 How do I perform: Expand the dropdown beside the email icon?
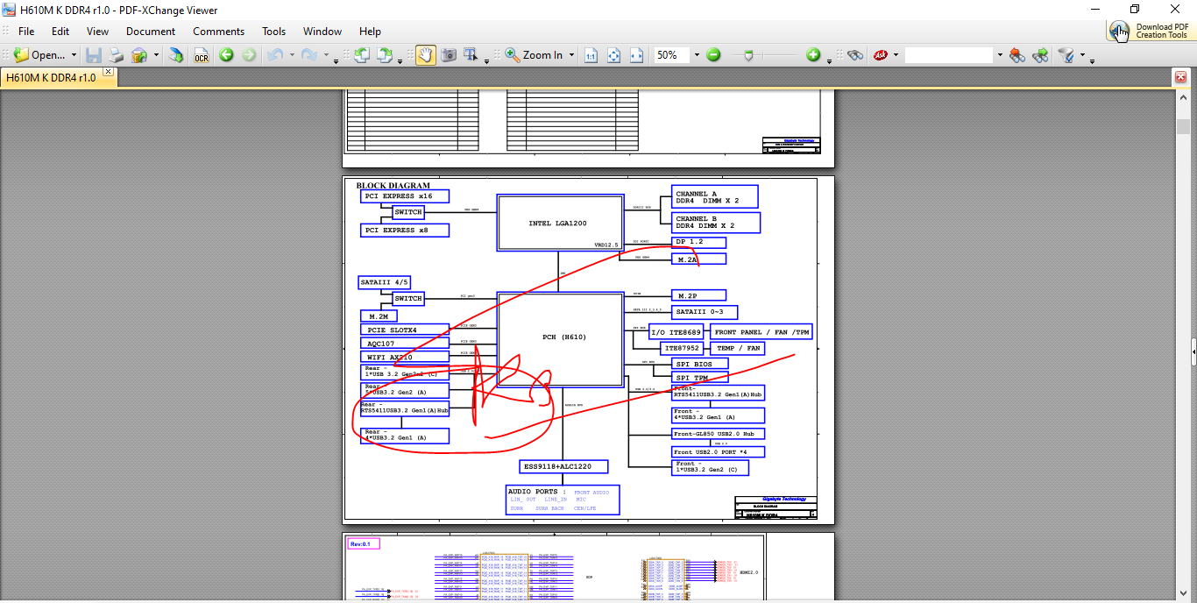click(156, 55)
